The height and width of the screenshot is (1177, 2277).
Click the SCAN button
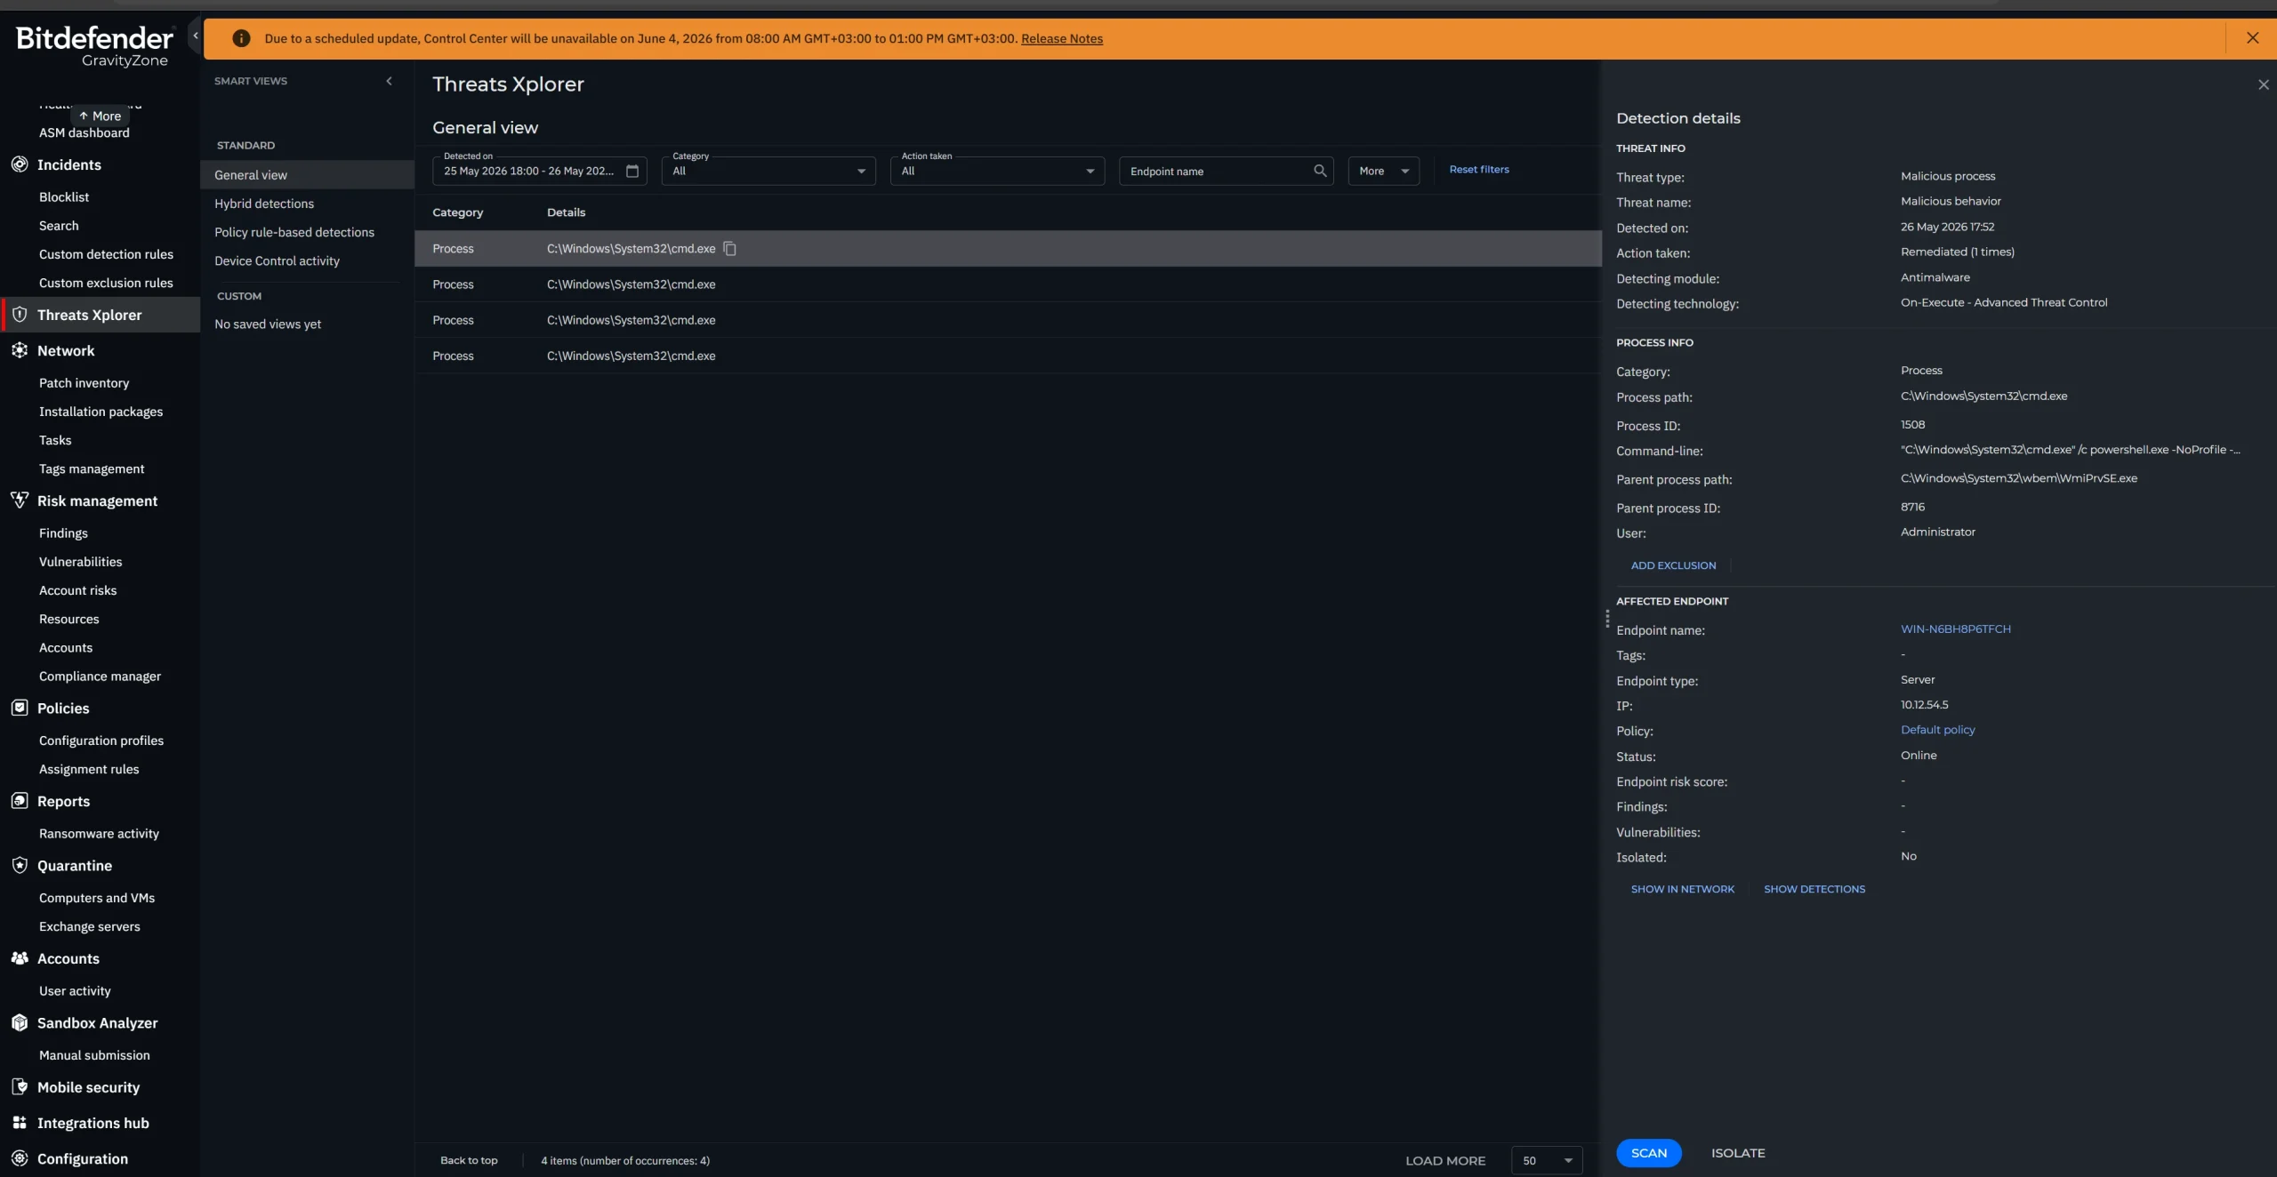pos(1649,1153)
